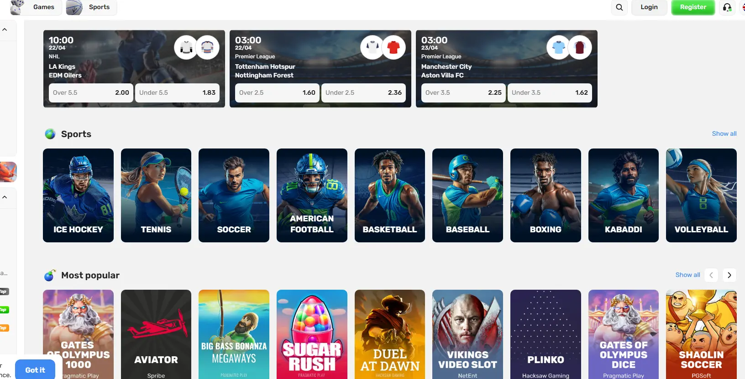Click Show all link for Sports

[724, 133]
